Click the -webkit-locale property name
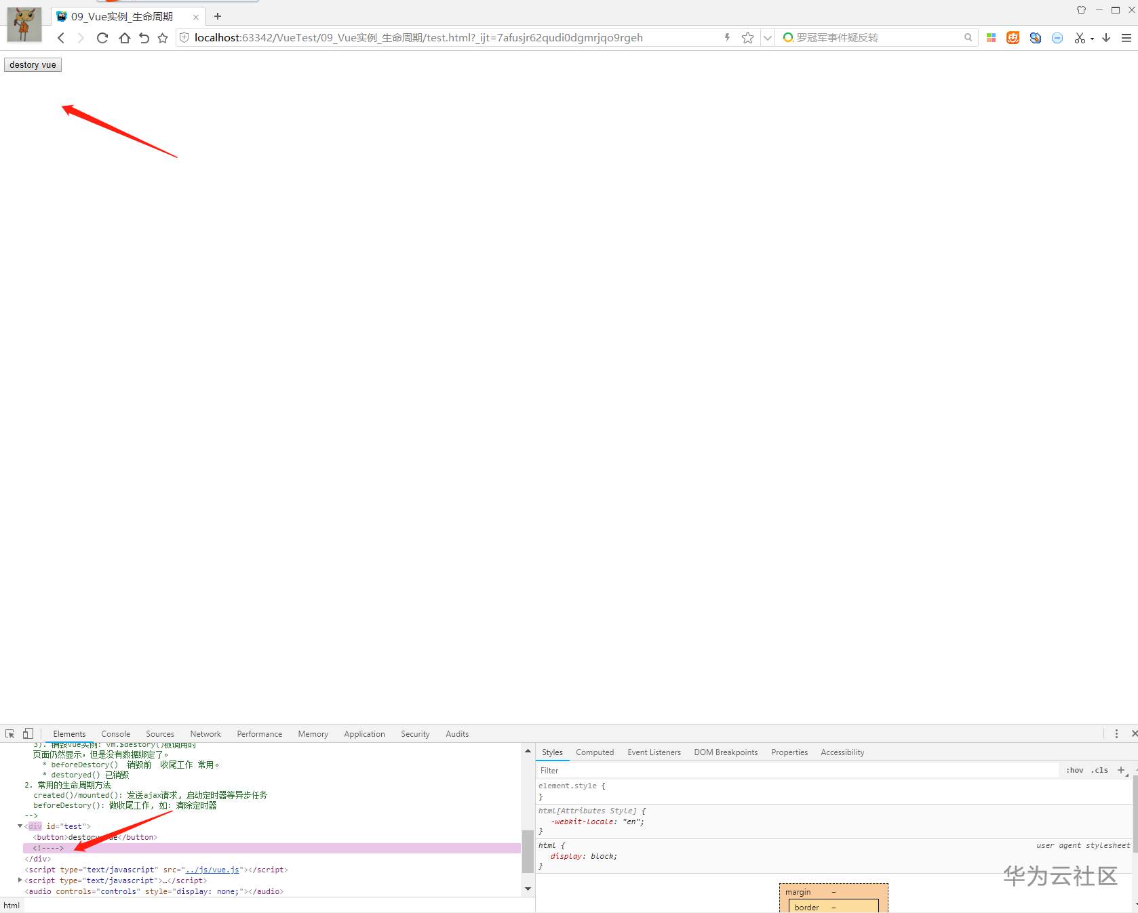This screenshot has height=913, width=1138. [583, 821]
